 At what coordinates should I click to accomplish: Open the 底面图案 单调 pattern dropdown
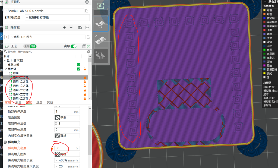[x=67, y=118]
